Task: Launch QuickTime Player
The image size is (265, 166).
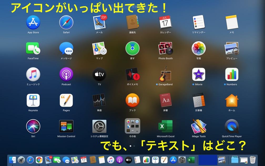Action: 232,126
